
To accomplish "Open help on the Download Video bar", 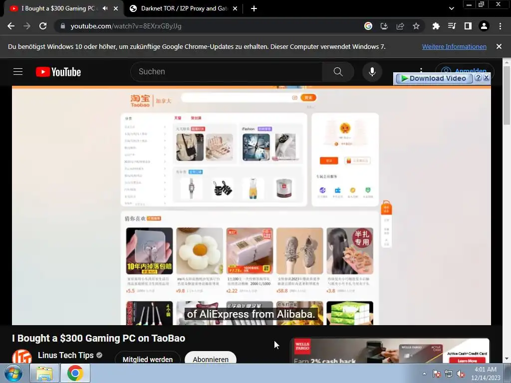I will point(478,78).
